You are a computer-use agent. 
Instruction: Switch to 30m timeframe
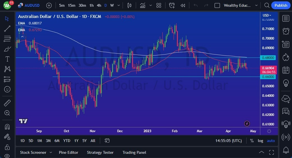click(82, 5)
